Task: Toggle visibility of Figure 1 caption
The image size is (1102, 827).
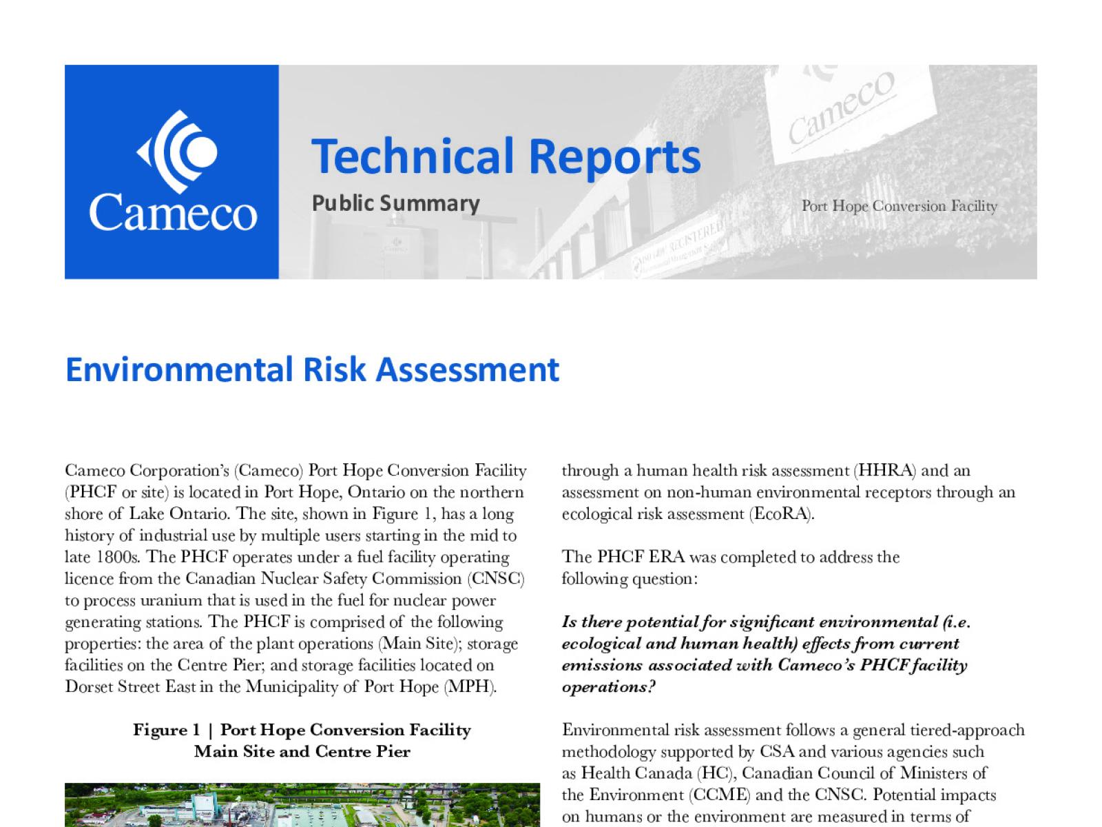Action: [303, 740]
